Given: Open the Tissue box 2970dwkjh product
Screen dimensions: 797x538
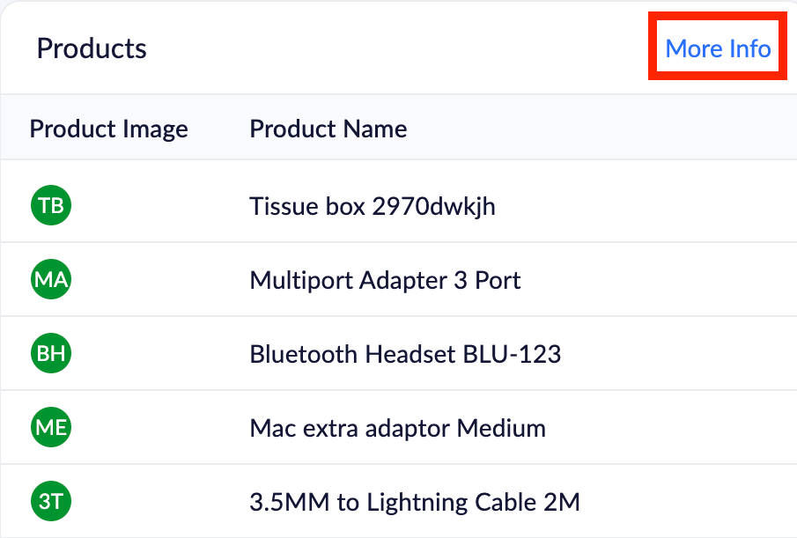Looking at the screenshot, I should [372, 206].
